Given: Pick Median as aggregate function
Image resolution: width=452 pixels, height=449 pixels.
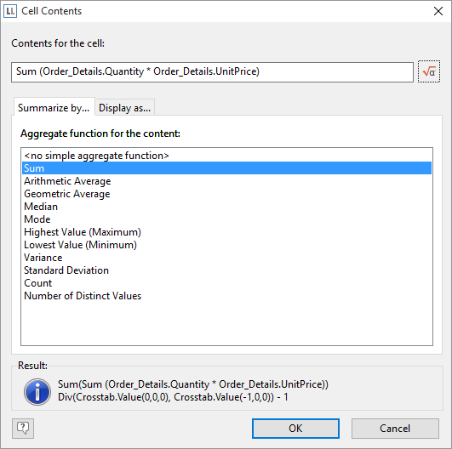Looking at the screenshot, I should 227,207.
